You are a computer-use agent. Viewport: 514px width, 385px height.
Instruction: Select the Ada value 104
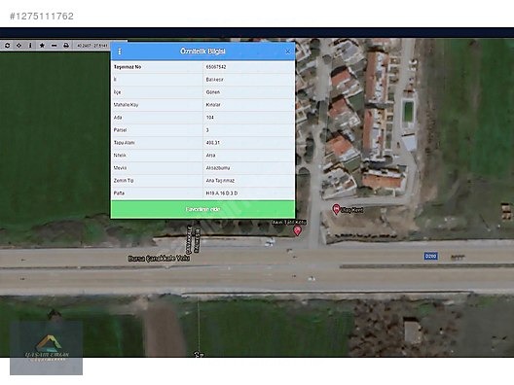point(210,118)
